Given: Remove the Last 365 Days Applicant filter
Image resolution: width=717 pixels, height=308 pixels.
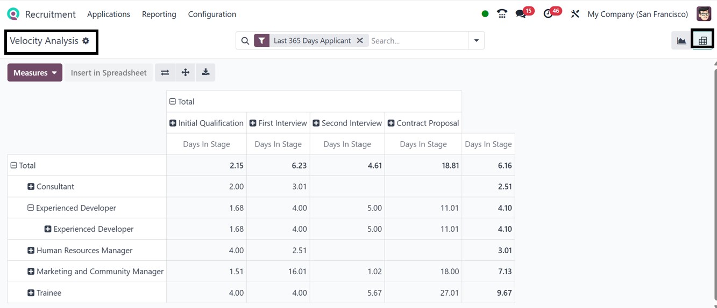Looking at the screenshot, I should 360,40.
